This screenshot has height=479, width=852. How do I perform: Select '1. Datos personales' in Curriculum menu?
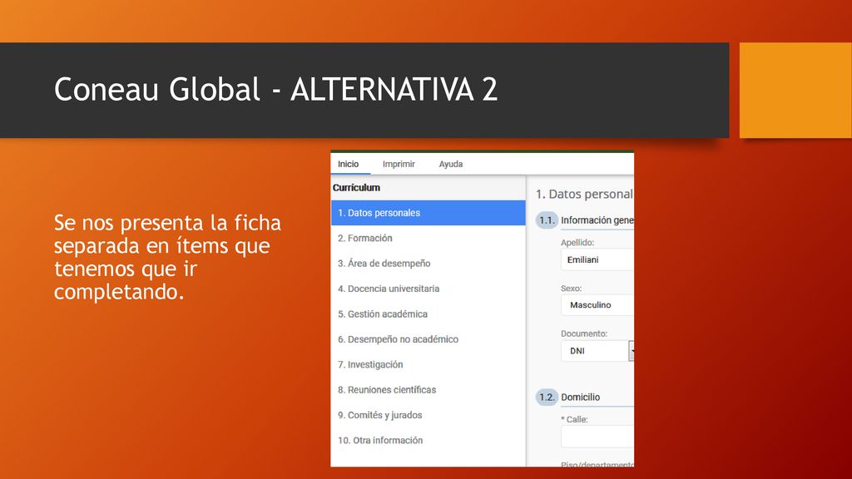click(428, 213)
